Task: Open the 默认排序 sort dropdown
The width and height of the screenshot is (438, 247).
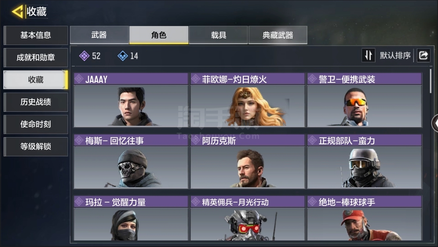Action: pyautogui.click(x=395, y=56)
